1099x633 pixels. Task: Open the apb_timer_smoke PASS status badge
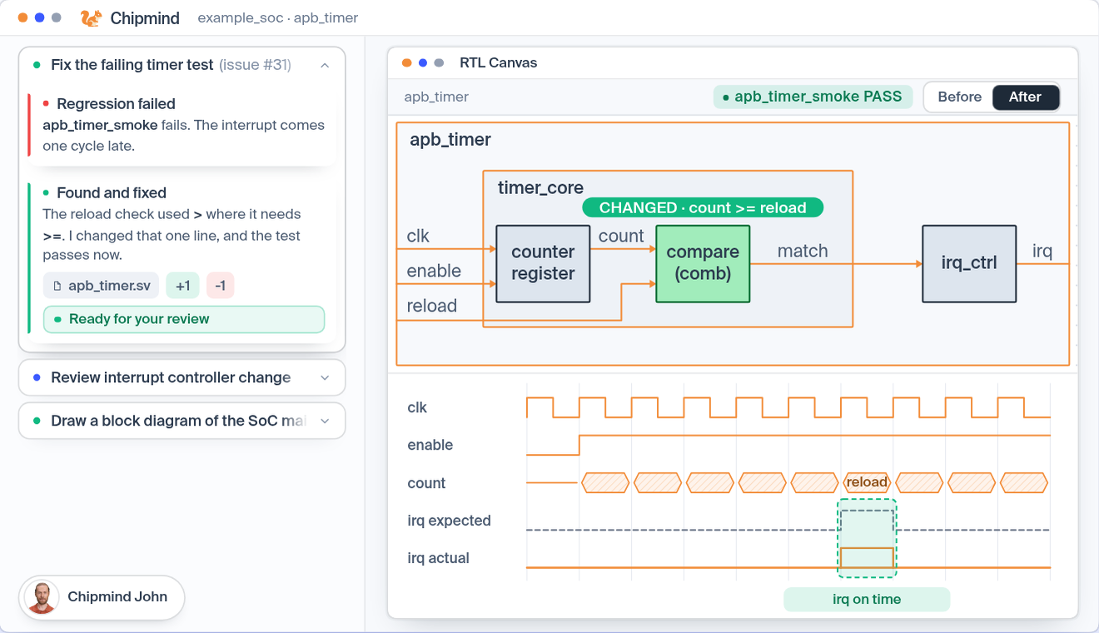point(813,97)
